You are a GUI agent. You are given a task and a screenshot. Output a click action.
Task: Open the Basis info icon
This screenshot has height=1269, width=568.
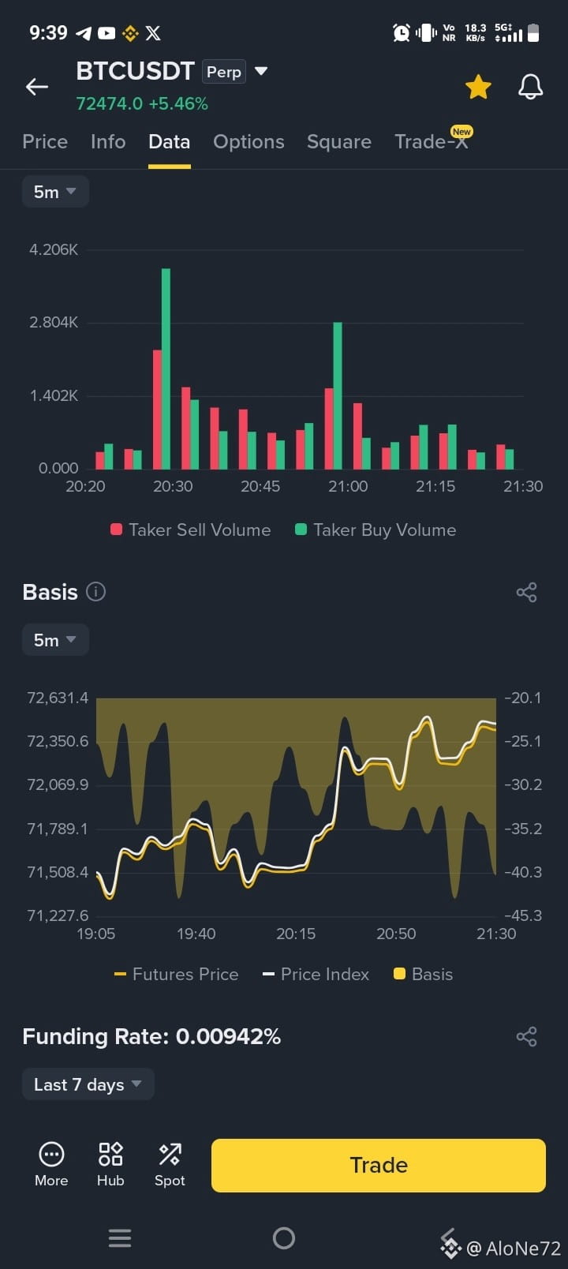(95, 592)
